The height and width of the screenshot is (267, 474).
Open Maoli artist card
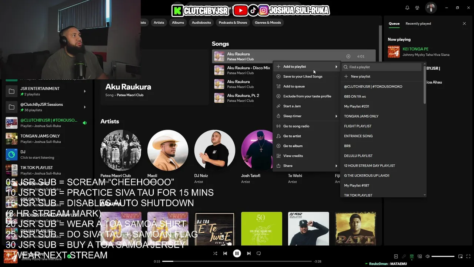[168, 156]
